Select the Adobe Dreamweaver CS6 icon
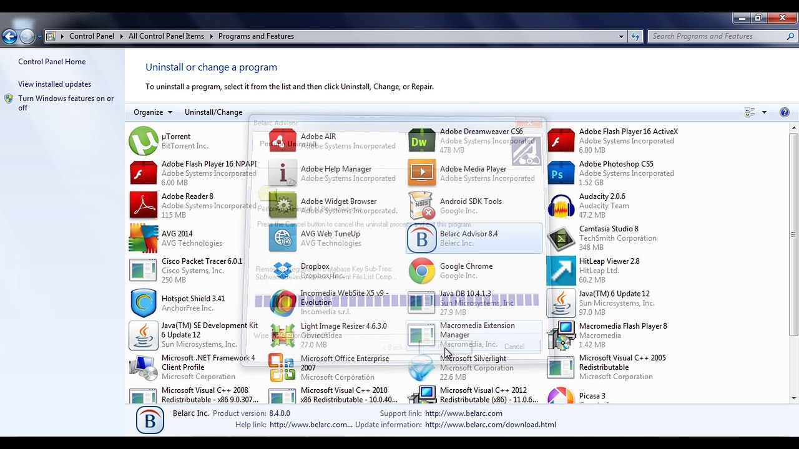Image resolution: width=799 pixels, height=449 pixels. tap(421, 141)
